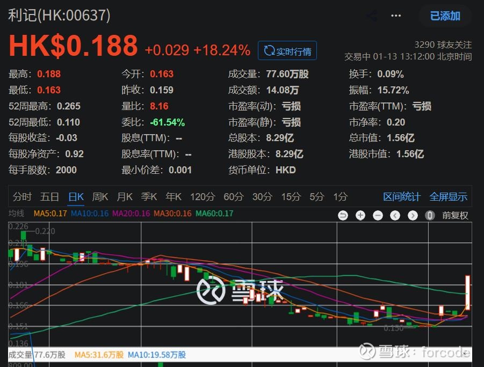Image resolution: width=484 pixels, height=367 pixels.
Task: Click the 3290 球友关注 followers text
Action: pos(443,45)
